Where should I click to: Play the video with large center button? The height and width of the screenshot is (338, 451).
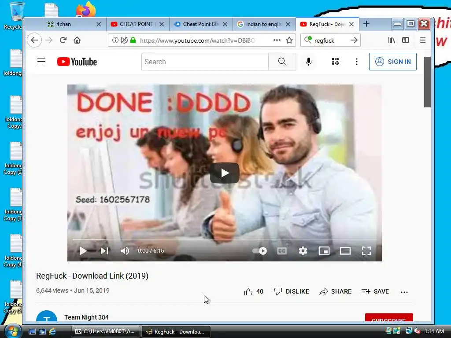pos(224,173)
